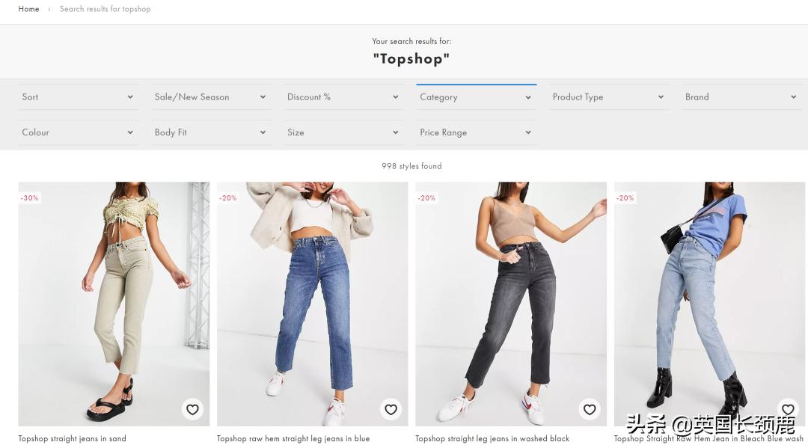Expand Sale/New Season filter

(211, 96)
